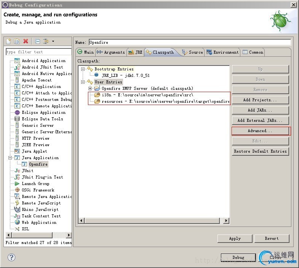Select the C/C++ Remote Application item
Screen dimensions: 299x268
[47, 106]
